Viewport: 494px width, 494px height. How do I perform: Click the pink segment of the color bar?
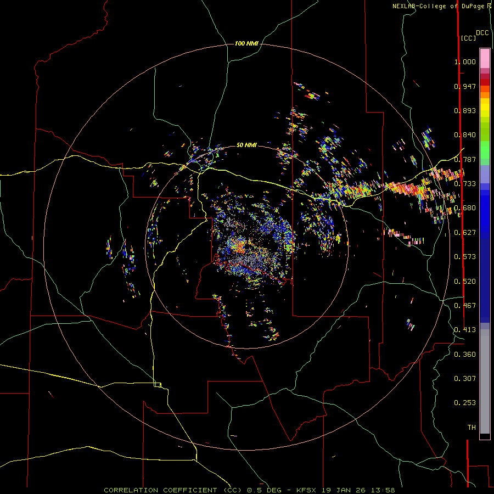(x=485, y=58)
